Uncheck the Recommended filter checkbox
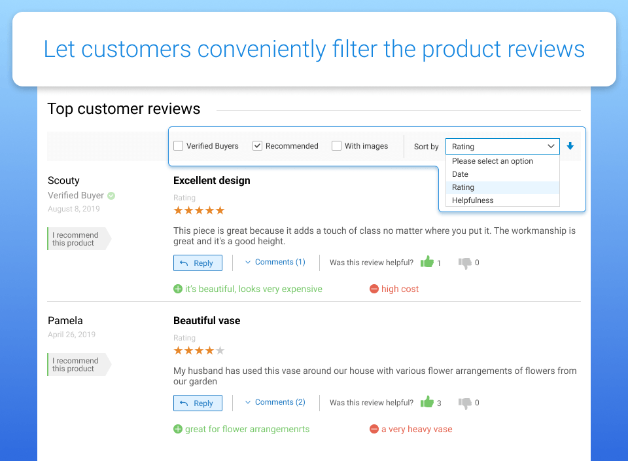Screen dimensions: 628x461 [258, 146]
